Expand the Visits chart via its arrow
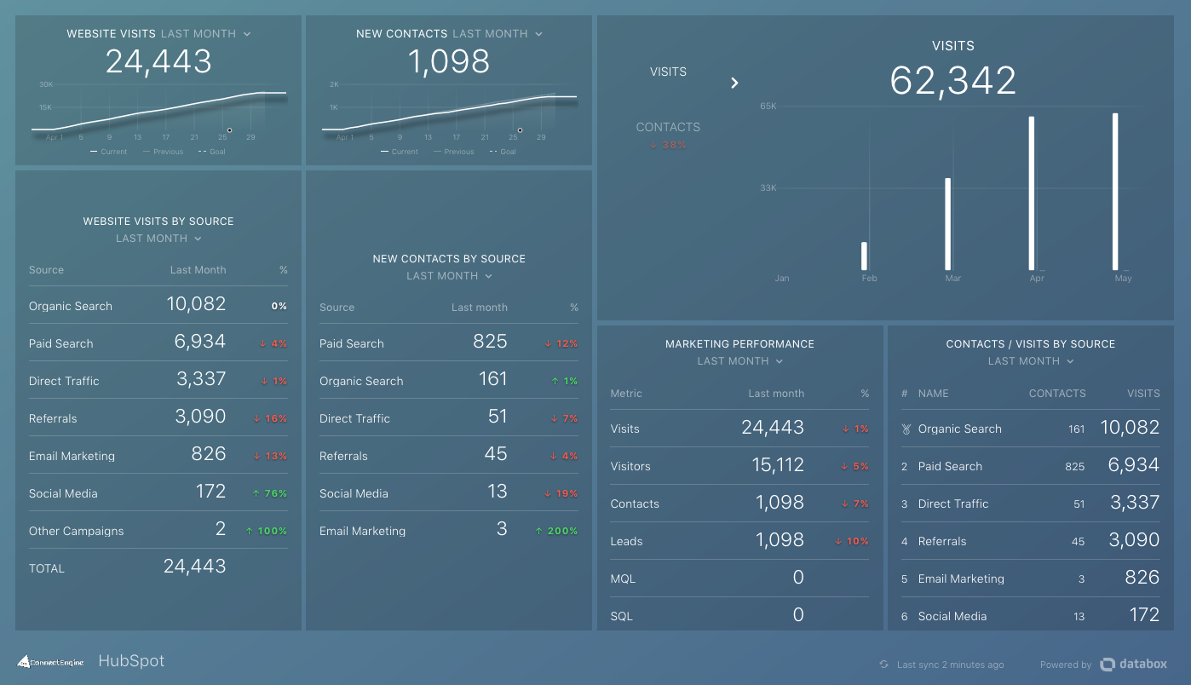The width and height of the screenshot is (1191, 685). point(734,83)
